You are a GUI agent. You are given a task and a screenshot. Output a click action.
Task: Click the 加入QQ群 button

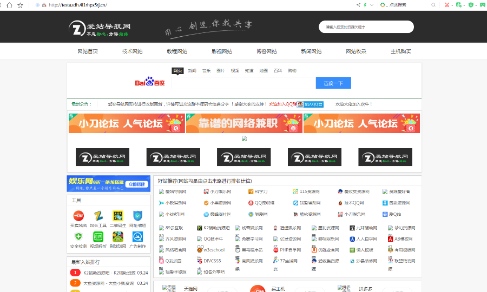point(310,104)
